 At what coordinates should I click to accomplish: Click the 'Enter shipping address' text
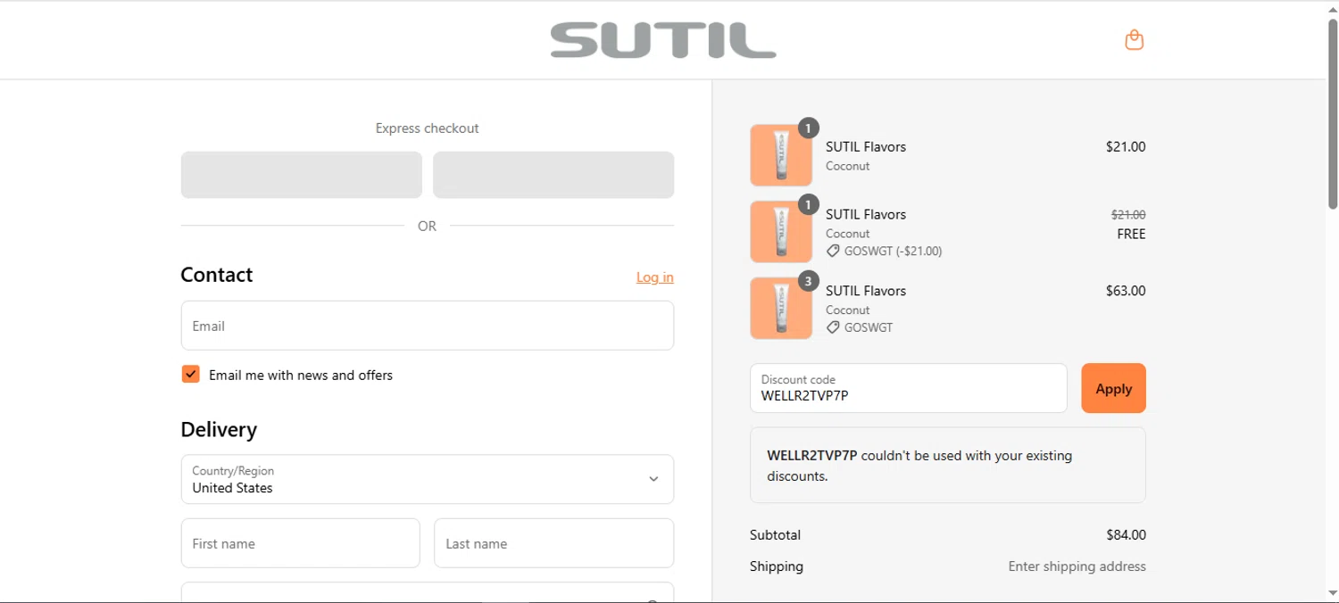point(1077,566)
